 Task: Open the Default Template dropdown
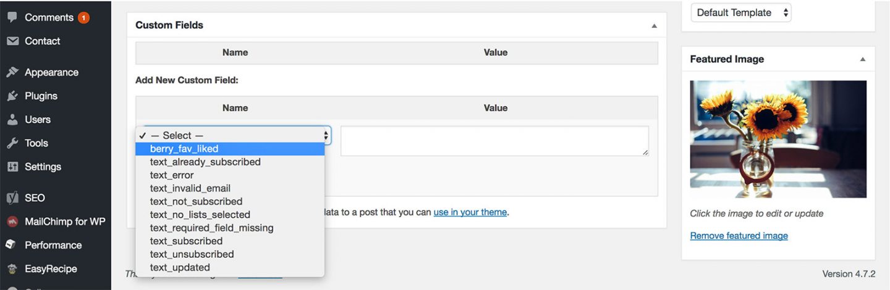[741, 12]
